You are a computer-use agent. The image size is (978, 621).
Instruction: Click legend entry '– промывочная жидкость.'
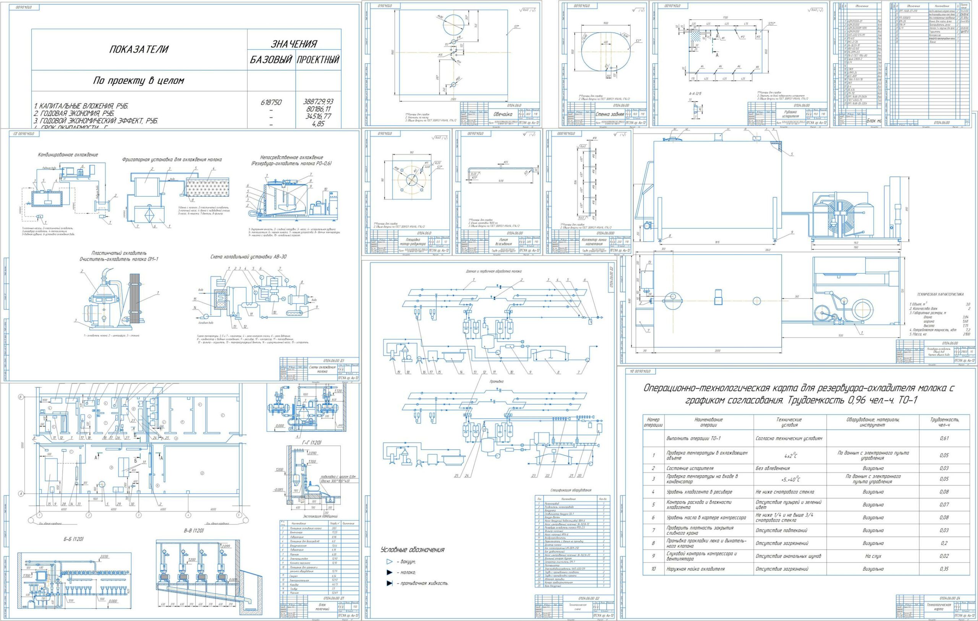pos(423,583)
